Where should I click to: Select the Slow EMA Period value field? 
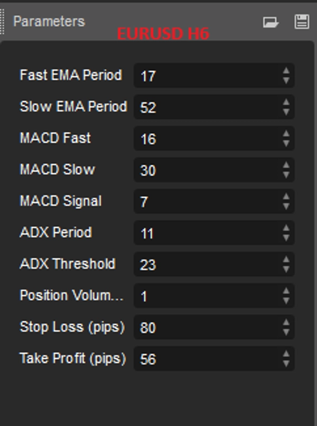coord(206,107)
